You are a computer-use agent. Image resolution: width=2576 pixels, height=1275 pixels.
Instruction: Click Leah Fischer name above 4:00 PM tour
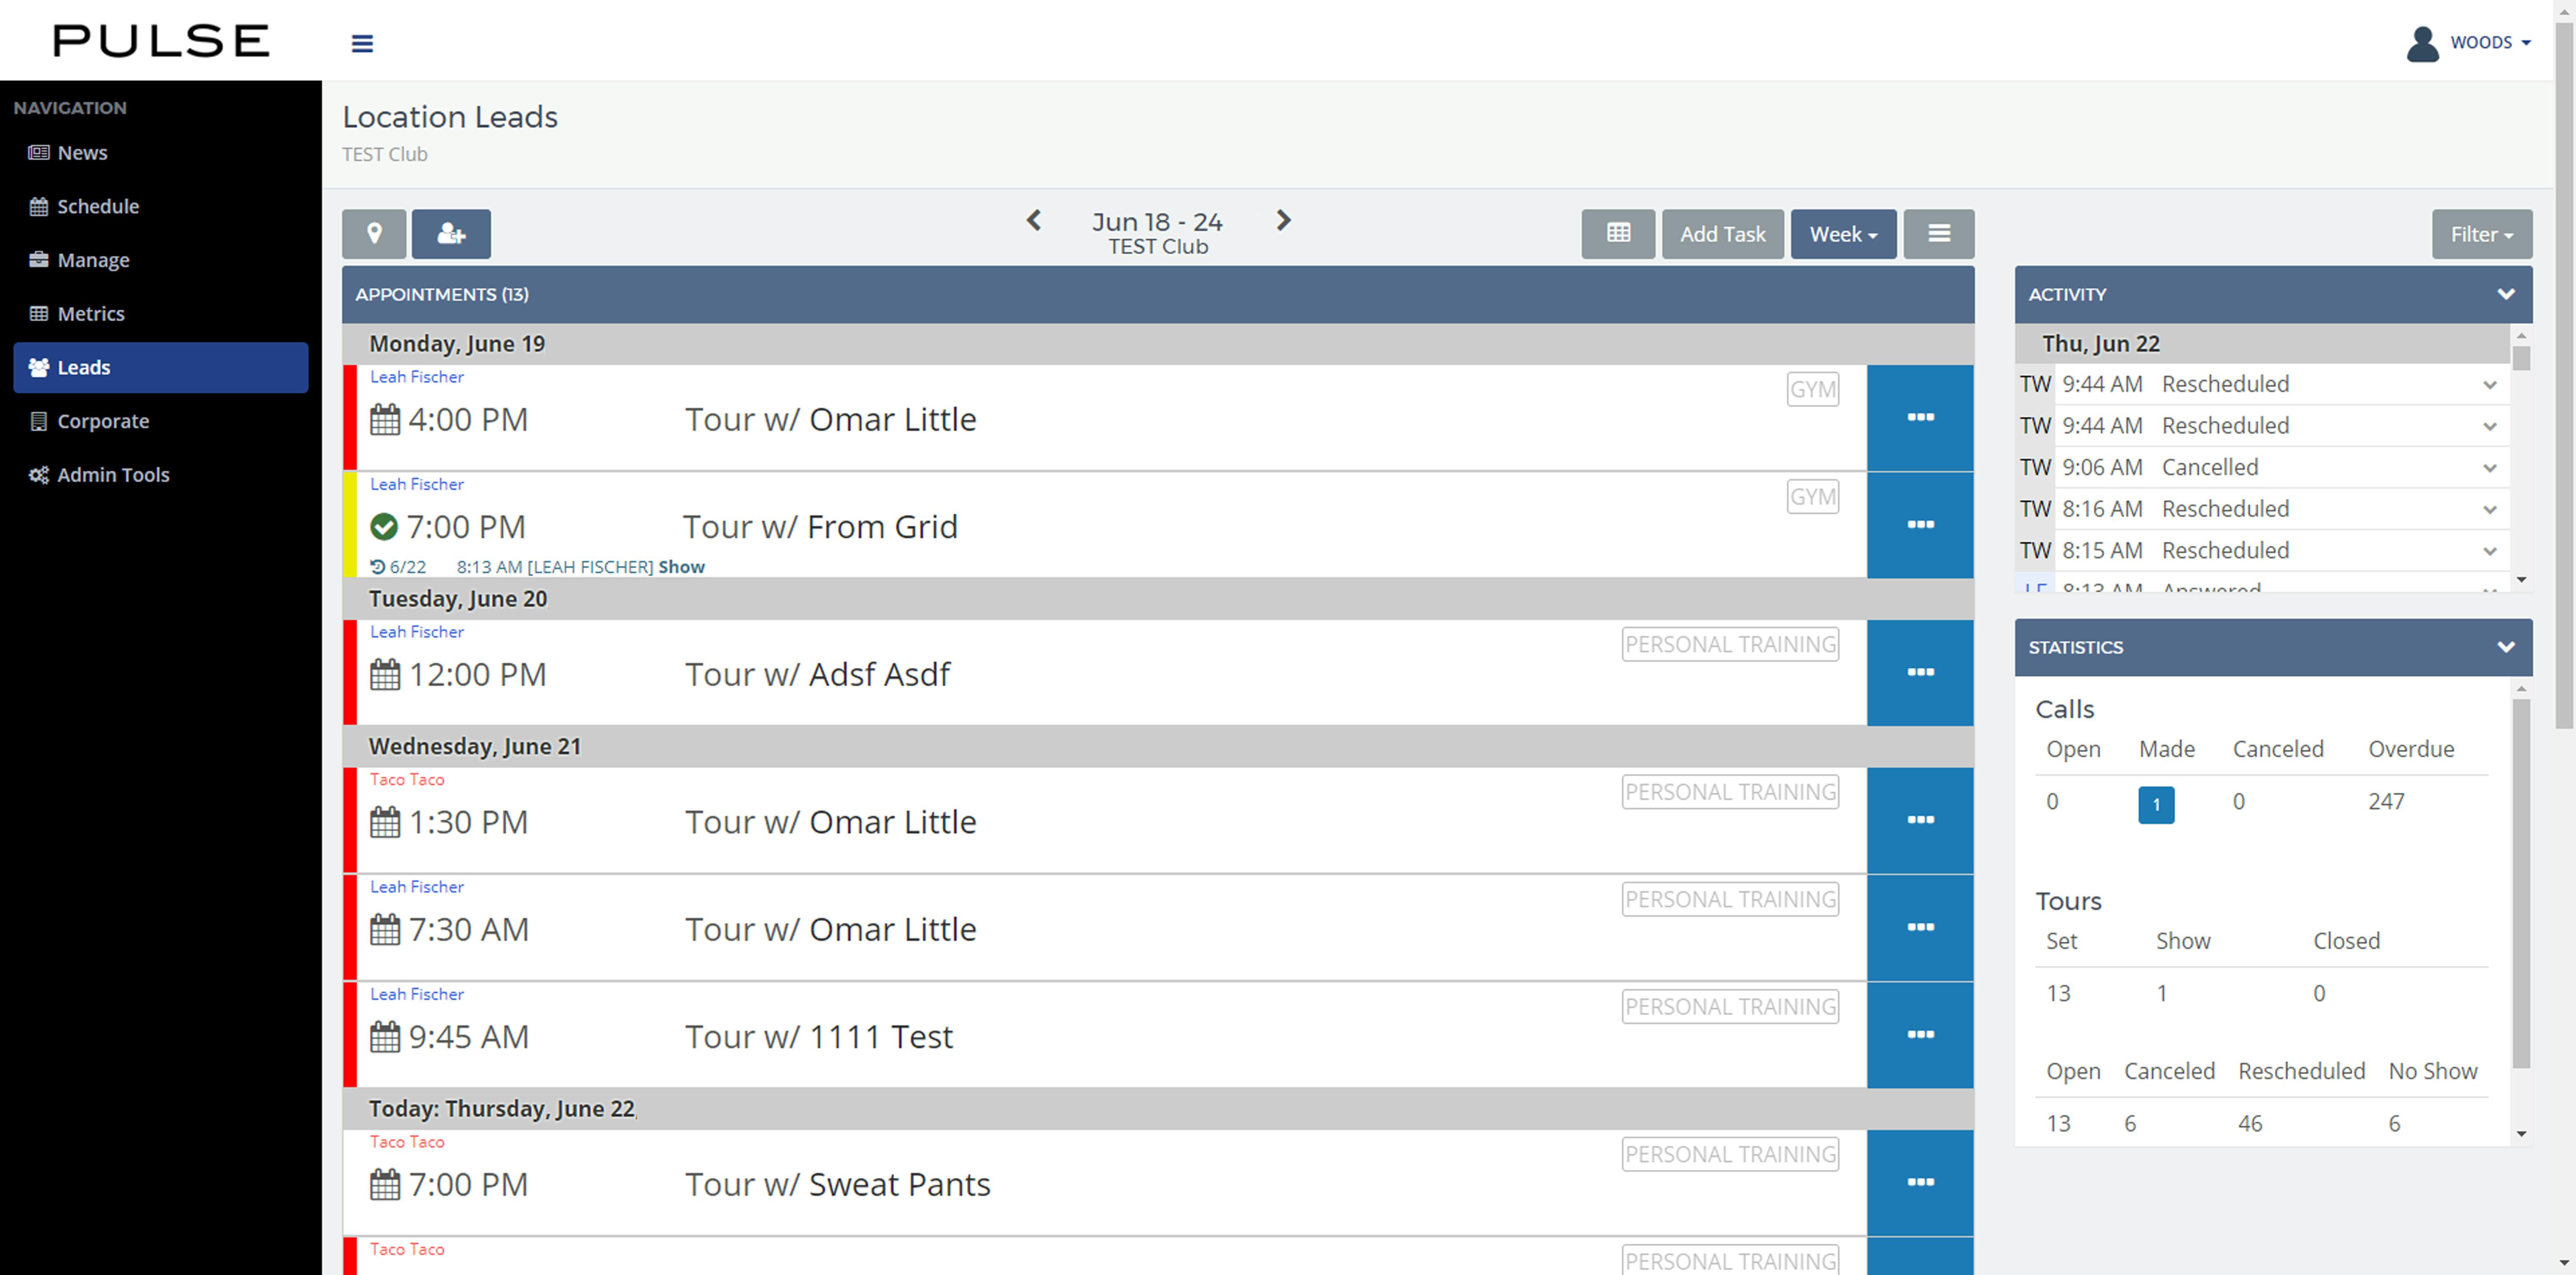[x=416, y=377]
